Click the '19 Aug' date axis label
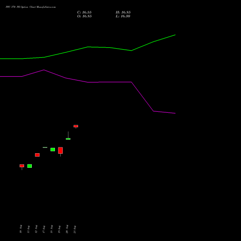This screenshot has width=241, height=241. tap(59, 229)
